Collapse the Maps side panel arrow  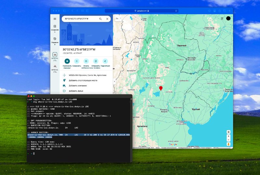tap(114, 81)
